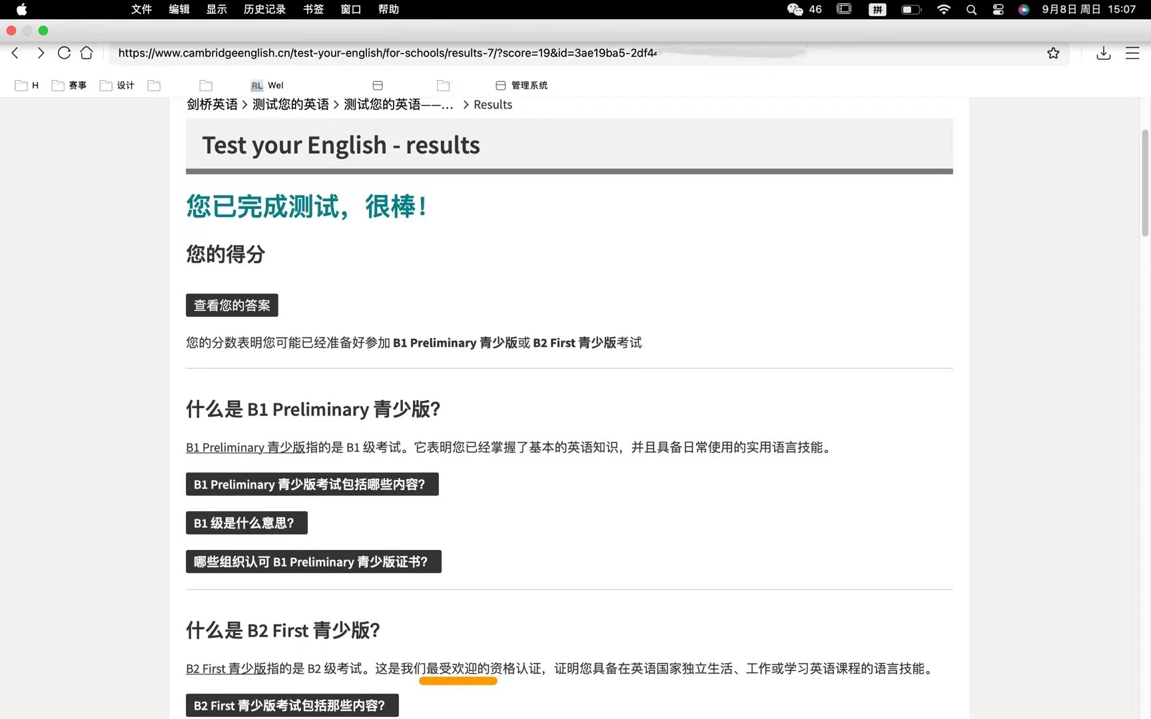This screenshot has height=719, width=1151.
Task: Open the Wi-Fi status menu
Action: (x=944, y=9)
